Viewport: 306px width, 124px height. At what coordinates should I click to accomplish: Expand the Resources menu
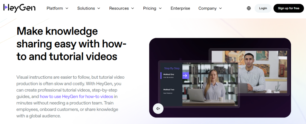click(122, 8)
